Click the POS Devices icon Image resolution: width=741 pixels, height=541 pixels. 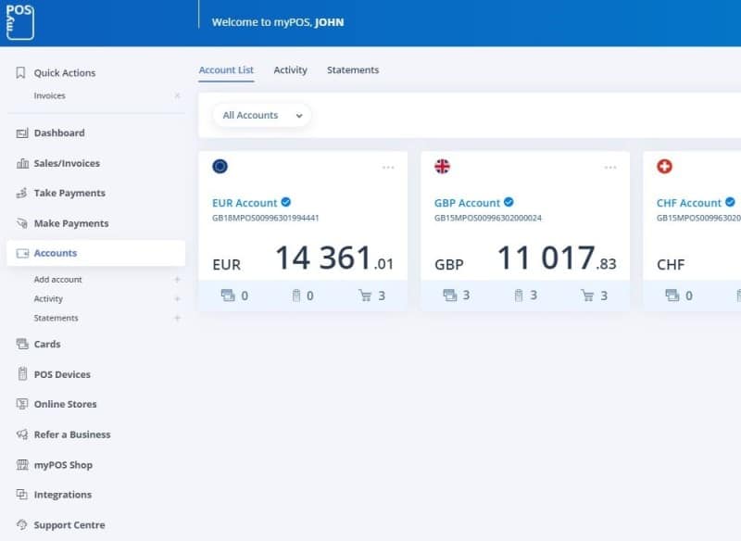(x=22, y=374)
